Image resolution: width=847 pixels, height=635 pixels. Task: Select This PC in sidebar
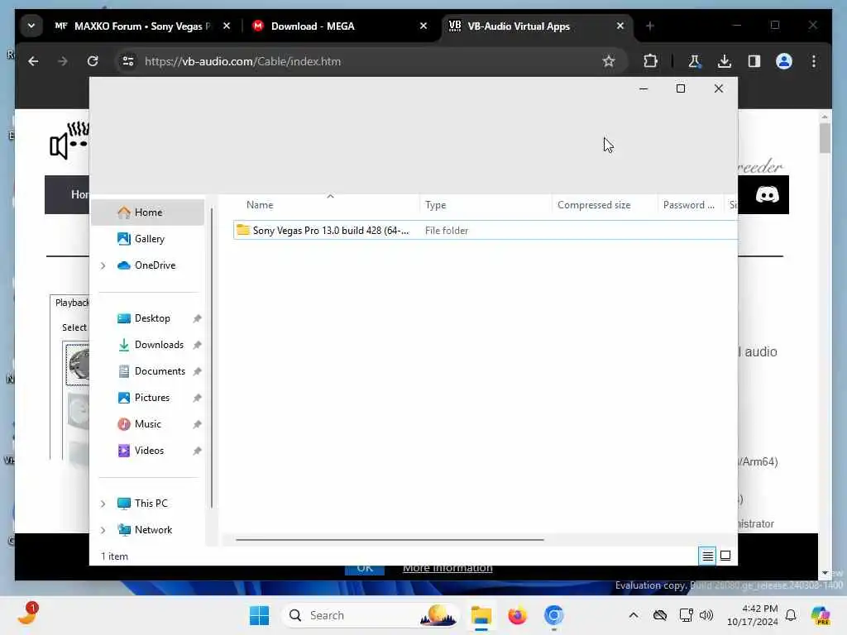(151, 504)
